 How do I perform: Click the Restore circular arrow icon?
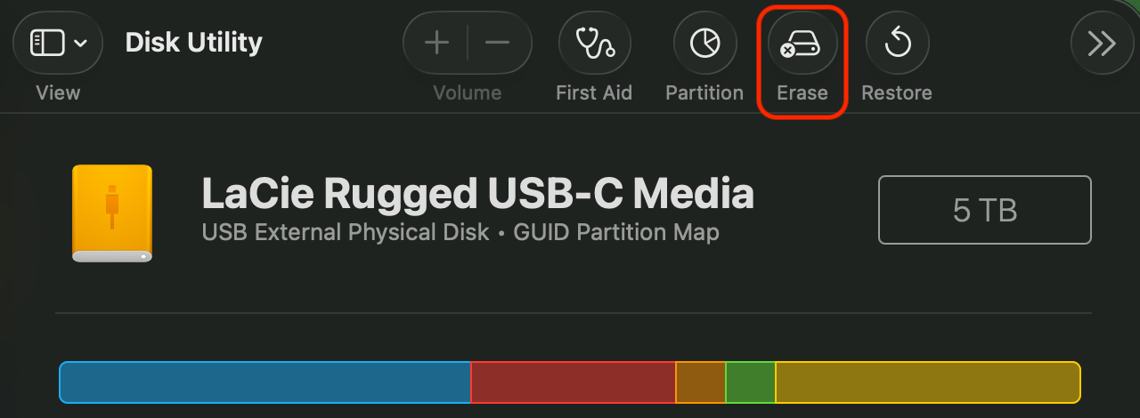(897, 43)
